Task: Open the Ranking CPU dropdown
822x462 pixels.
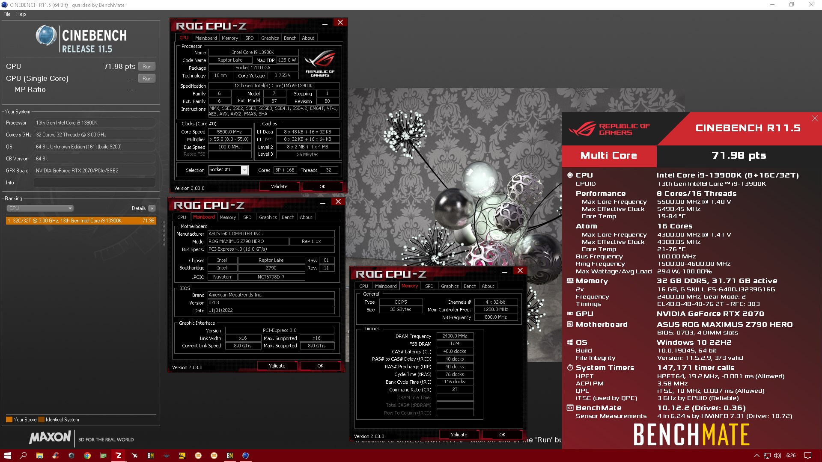Action: pyautogui.click(x=40, y=208)
